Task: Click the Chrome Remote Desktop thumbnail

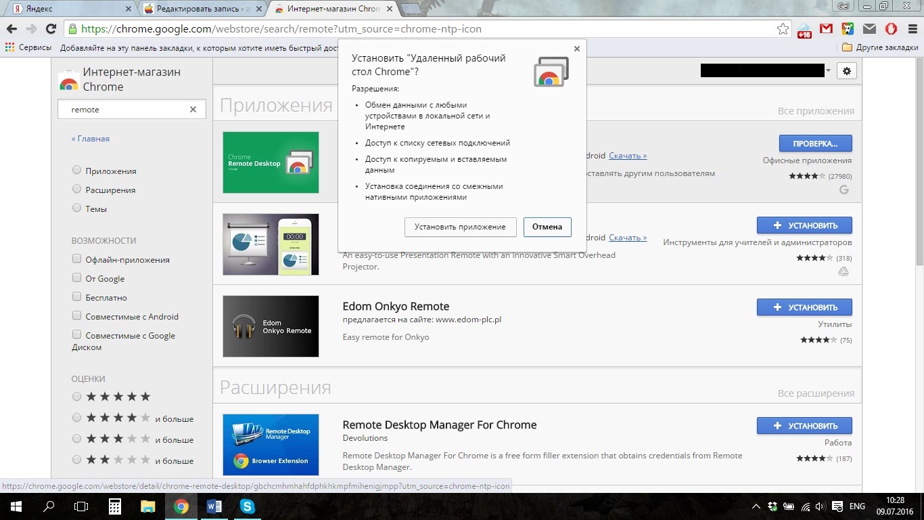Action: [271, 162]
